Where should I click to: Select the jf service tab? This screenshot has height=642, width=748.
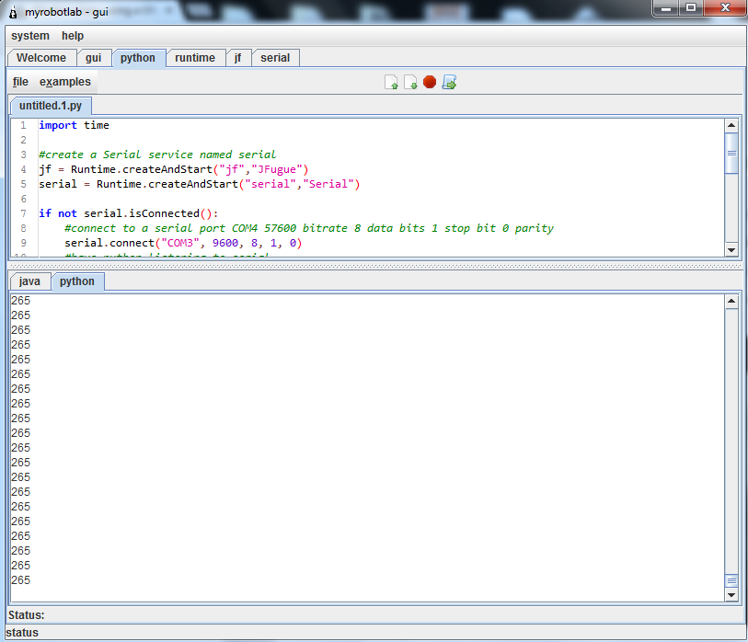[x=237, y=58]
